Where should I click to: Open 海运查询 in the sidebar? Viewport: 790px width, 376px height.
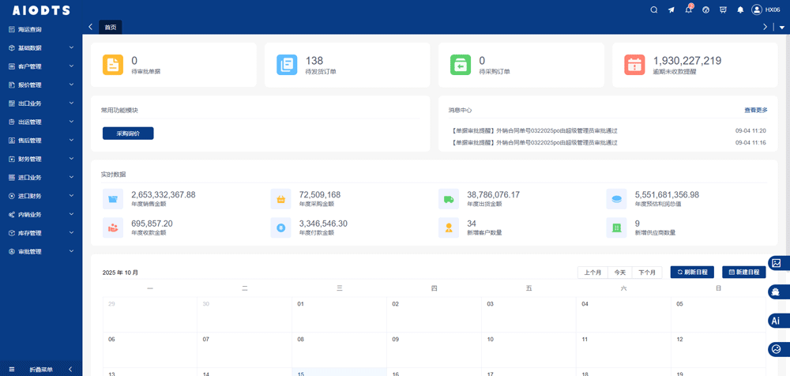pos(30,29)
